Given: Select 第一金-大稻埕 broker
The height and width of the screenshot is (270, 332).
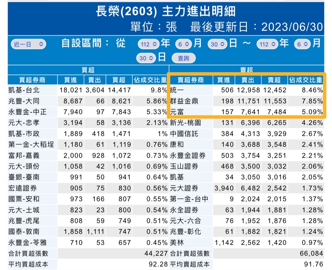Looking at the screenshot, I should tap(31, 145).
